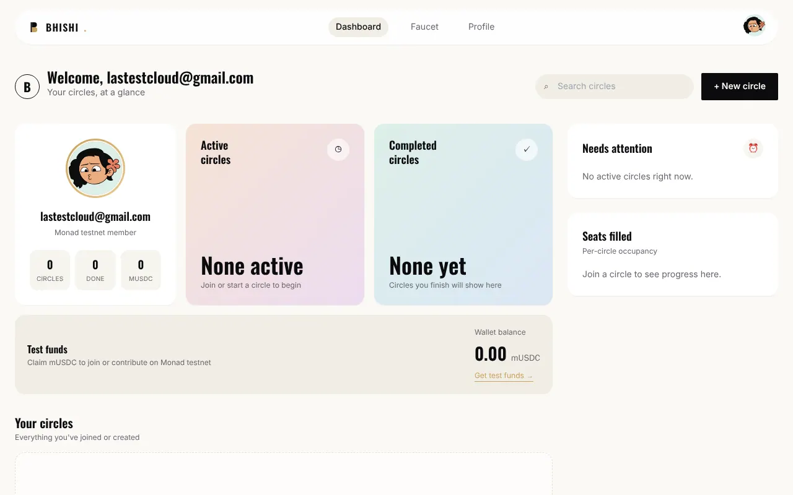Go to the Profile tab
Screen dimensions: 793x495
pyautogui.click(x=481, y=27)
